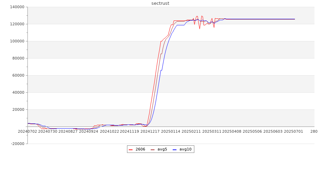Click the 20241022 x-axis date label

(x=109, y=131)
